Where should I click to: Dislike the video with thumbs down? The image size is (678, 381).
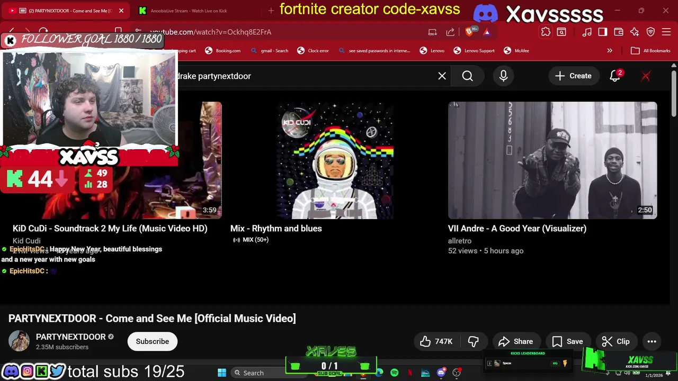(x=473, y=342)
